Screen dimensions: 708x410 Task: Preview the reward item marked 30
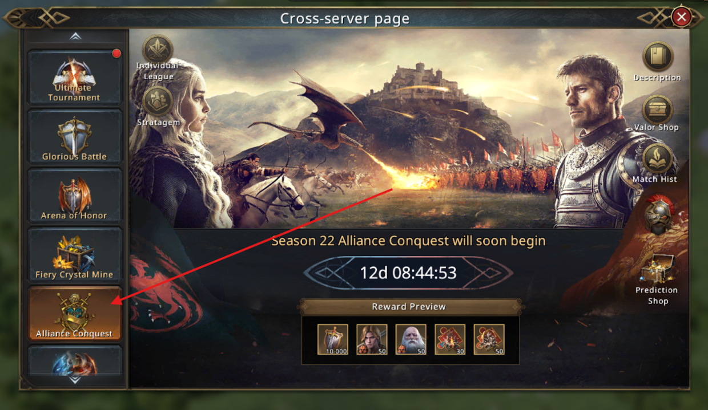click(x=450, y=339)
